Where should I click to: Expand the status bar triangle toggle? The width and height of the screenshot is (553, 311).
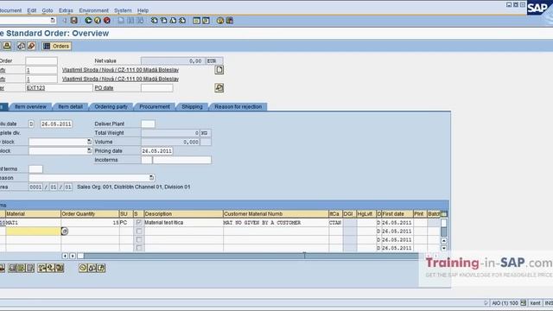(x=486, y=303)
